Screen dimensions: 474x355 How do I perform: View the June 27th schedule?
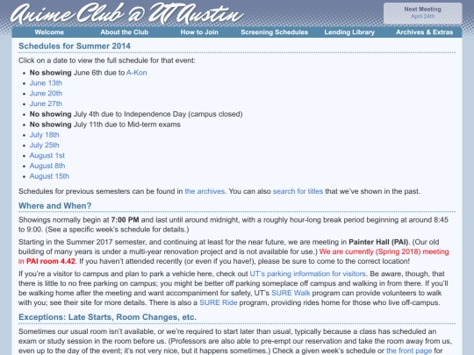point(46,103)
